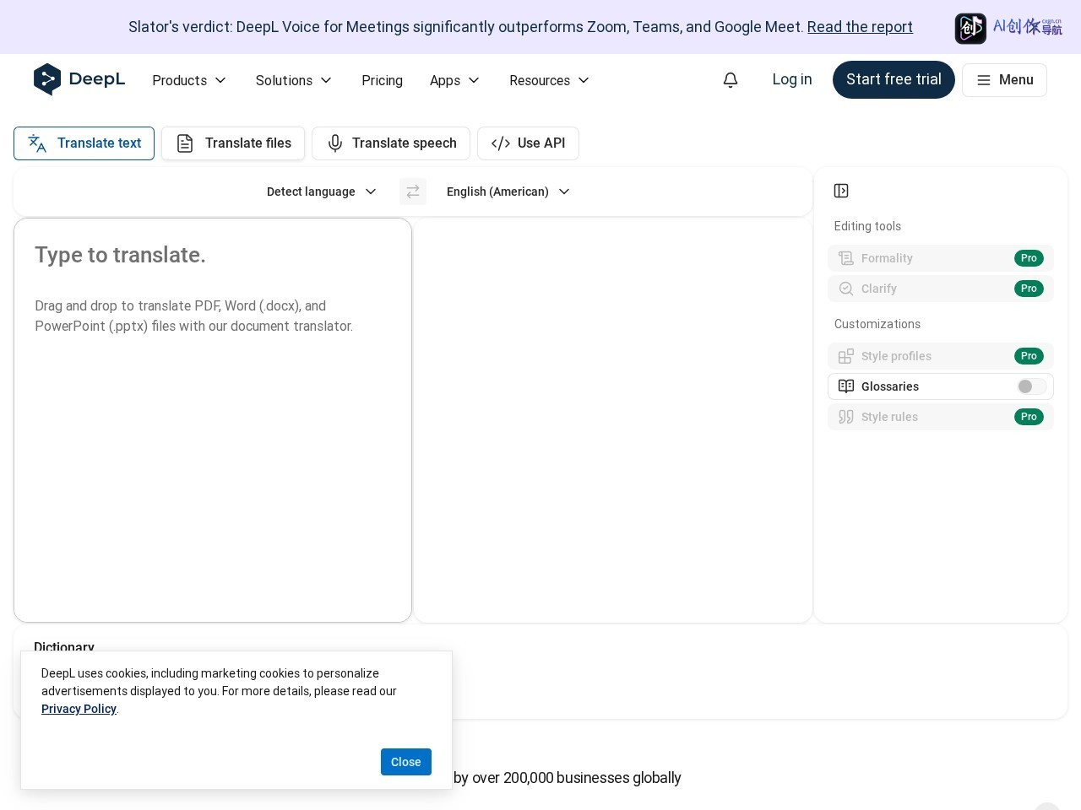Click the Clarify tool icon
Viewport: 1081px width, 810px height.
pos(846,289)
